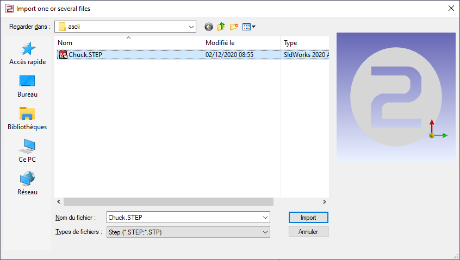Expand the Nom du fichier dropdown arrow
Image resolution: width=460 pixels, height=260 pixels.
click(x=265, y=218)
